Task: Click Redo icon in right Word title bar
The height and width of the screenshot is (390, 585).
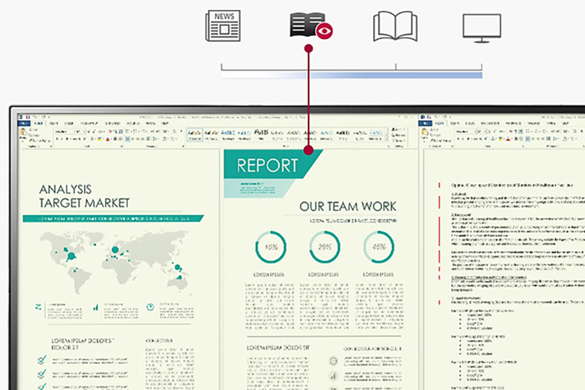Action: 445,117
